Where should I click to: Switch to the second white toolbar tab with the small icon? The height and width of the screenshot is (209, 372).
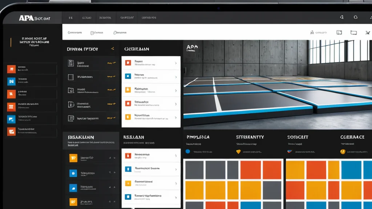click(97, 33)
